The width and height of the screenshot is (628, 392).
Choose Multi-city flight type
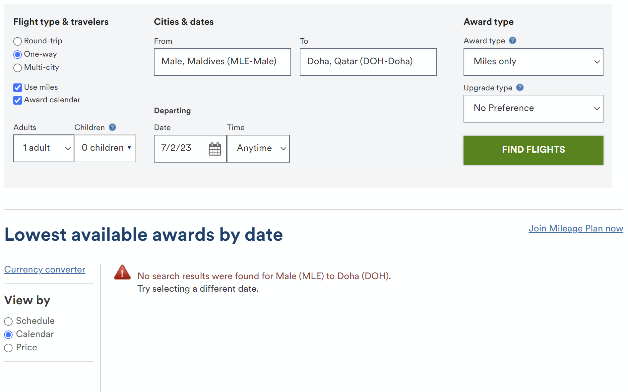point(17,68)
